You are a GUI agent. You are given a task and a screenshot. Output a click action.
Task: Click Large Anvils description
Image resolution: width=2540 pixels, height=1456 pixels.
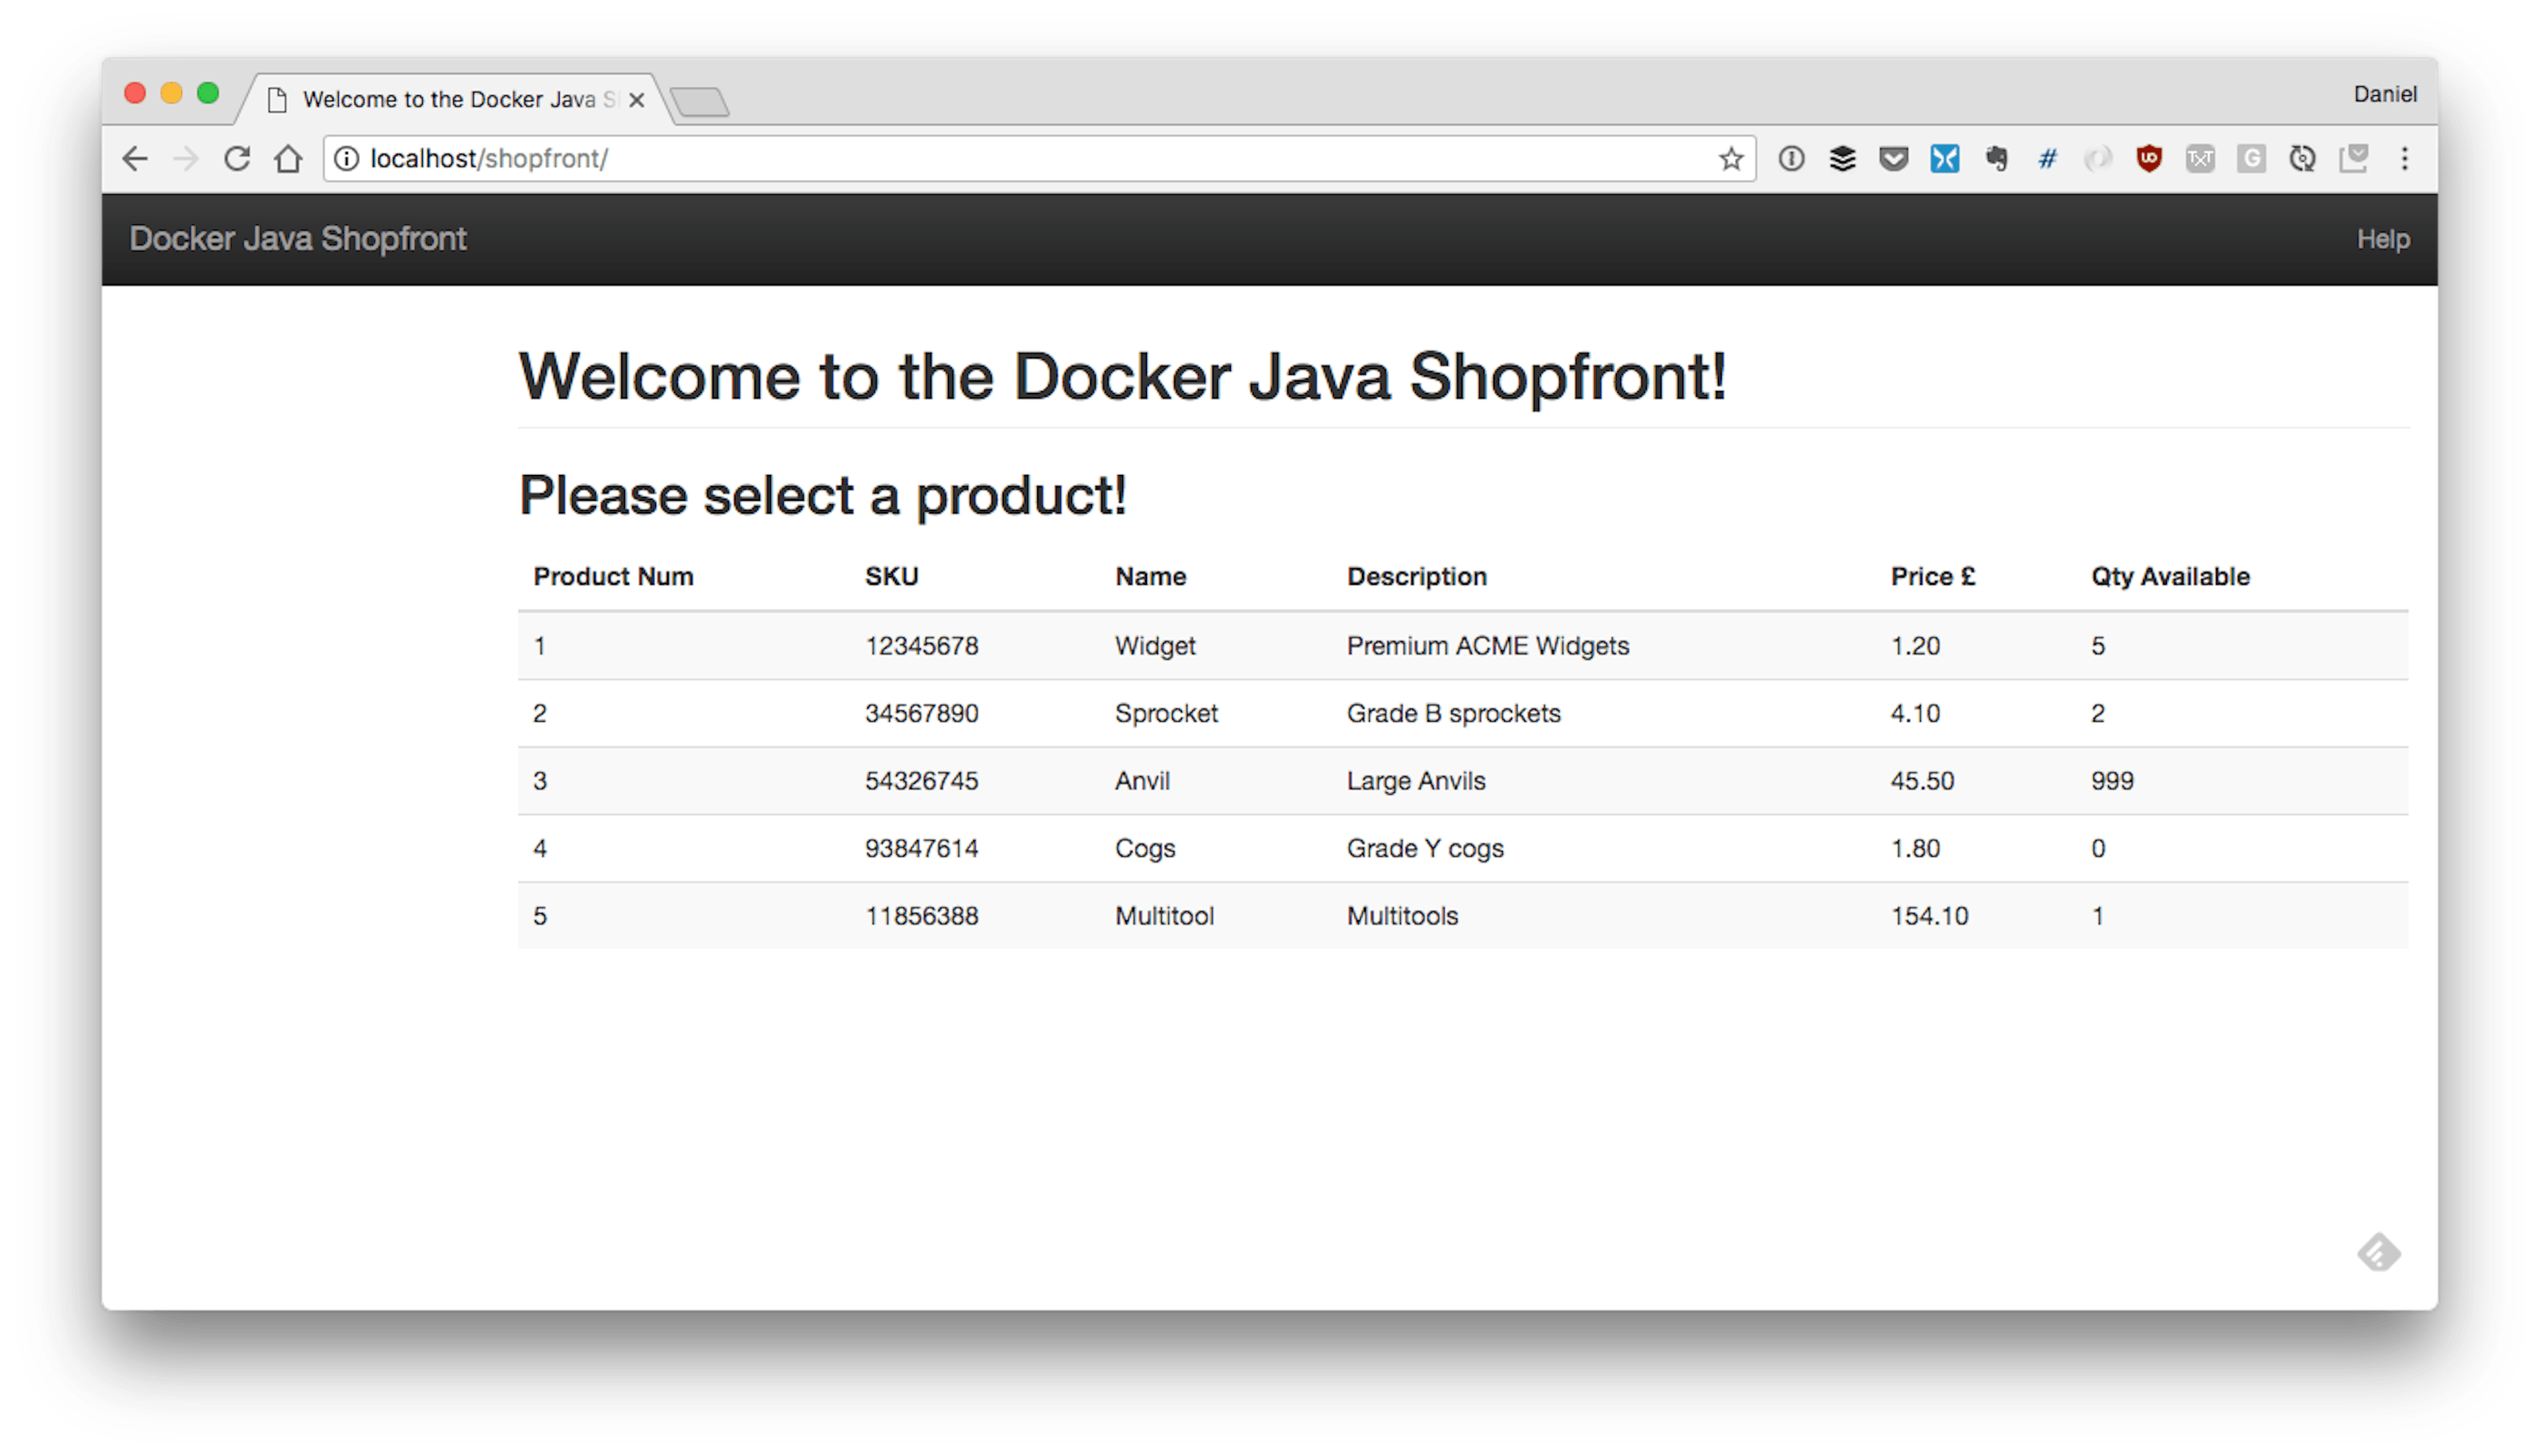pos(1416,780)
